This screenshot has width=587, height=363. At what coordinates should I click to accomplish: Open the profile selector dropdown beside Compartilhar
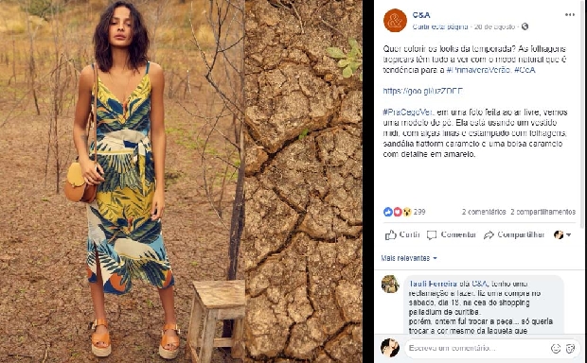click(x=562, y=234)
